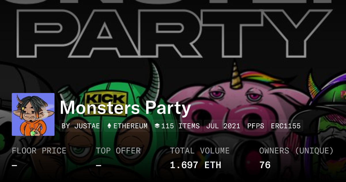Click the 1.697 ETH volume value
The image size is (346, 182).
click(x=195, y=165)
